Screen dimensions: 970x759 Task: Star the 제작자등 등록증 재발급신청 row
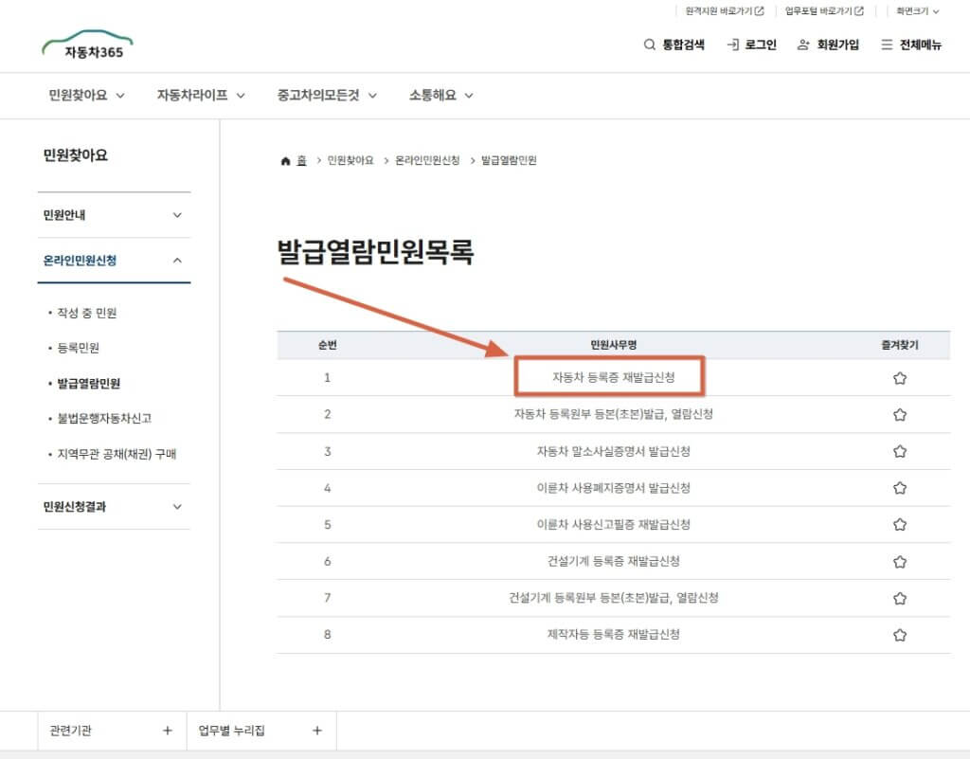[899, 634]
